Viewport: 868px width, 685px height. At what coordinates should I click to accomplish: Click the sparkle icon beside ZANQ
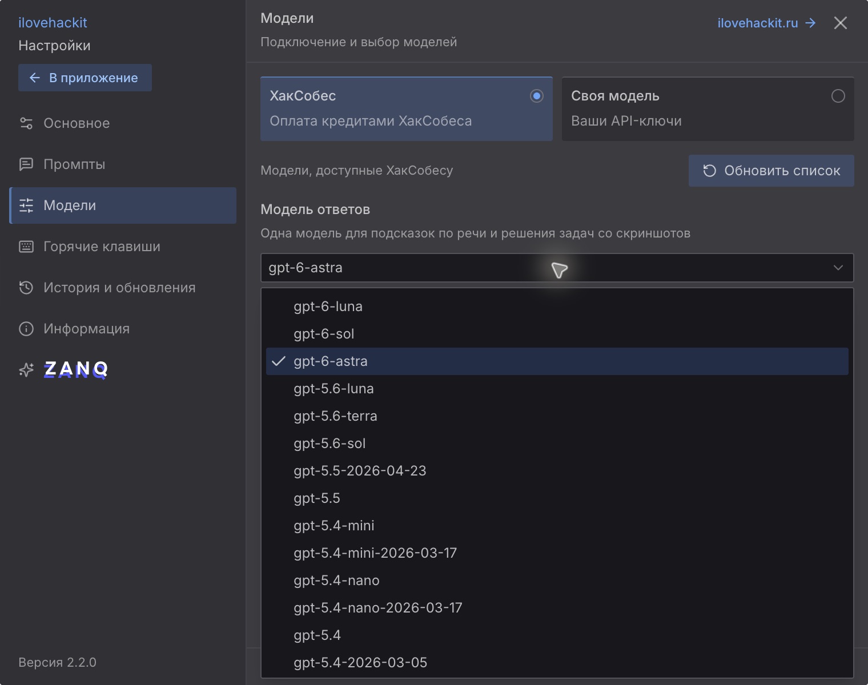[x=26, y=370]
